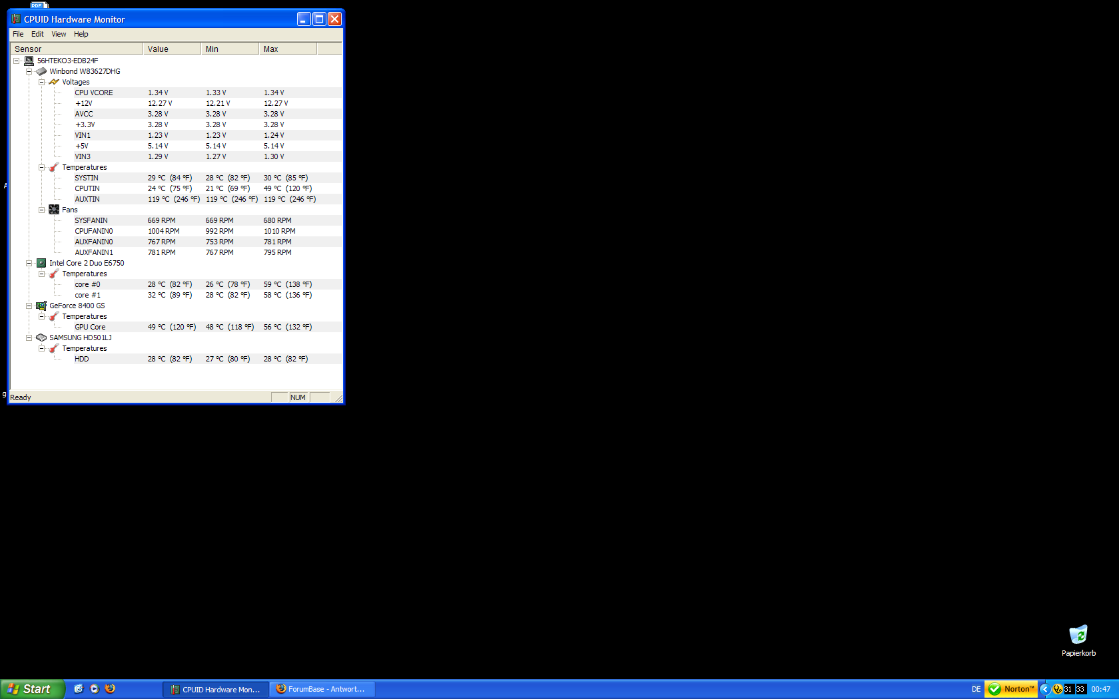Collapse the Voltages group
This screenshot has height=699, width=1119.
coord(42,82)
